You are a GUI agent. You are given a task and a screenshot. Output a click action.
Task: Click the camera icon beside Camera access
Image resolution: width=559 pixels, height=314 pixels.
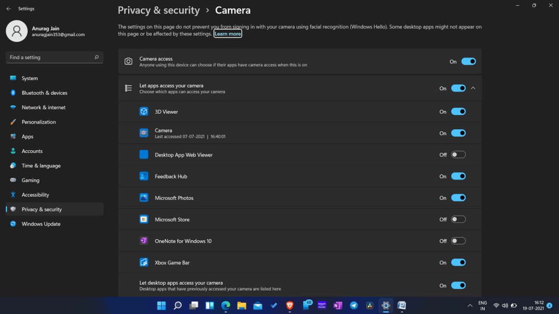[128, 61]
